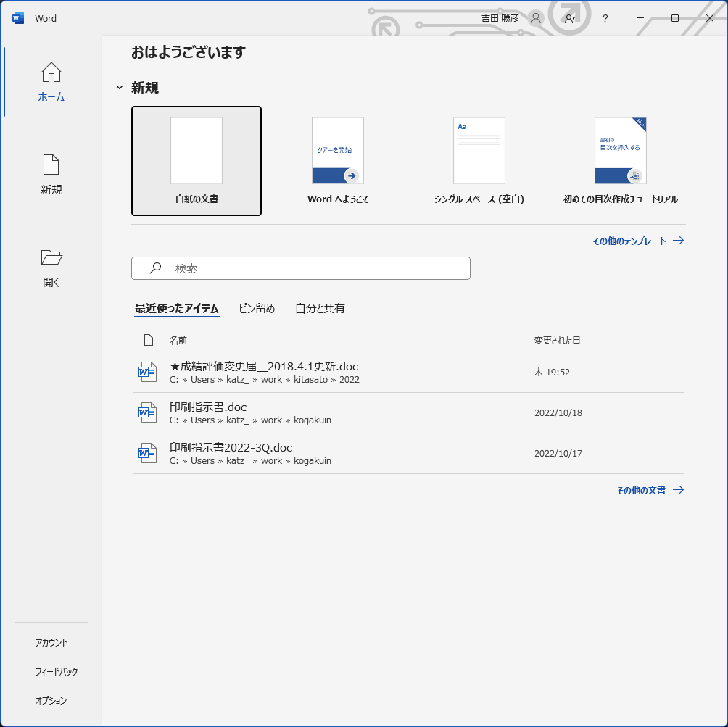
Task: Open オプション in the sidebar
Action: click(x=51, y=701)
